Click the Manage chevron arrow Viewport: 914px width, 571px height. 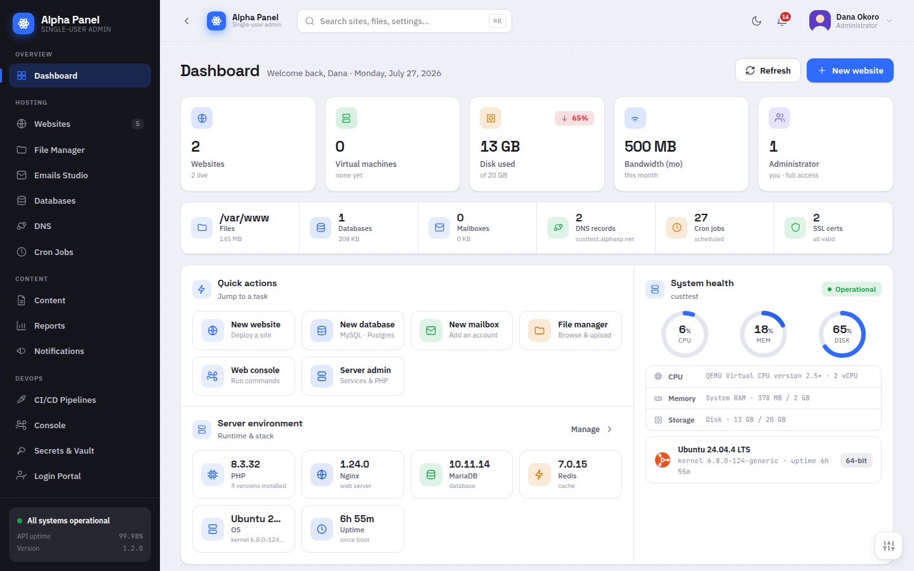[x=610, y=430]
